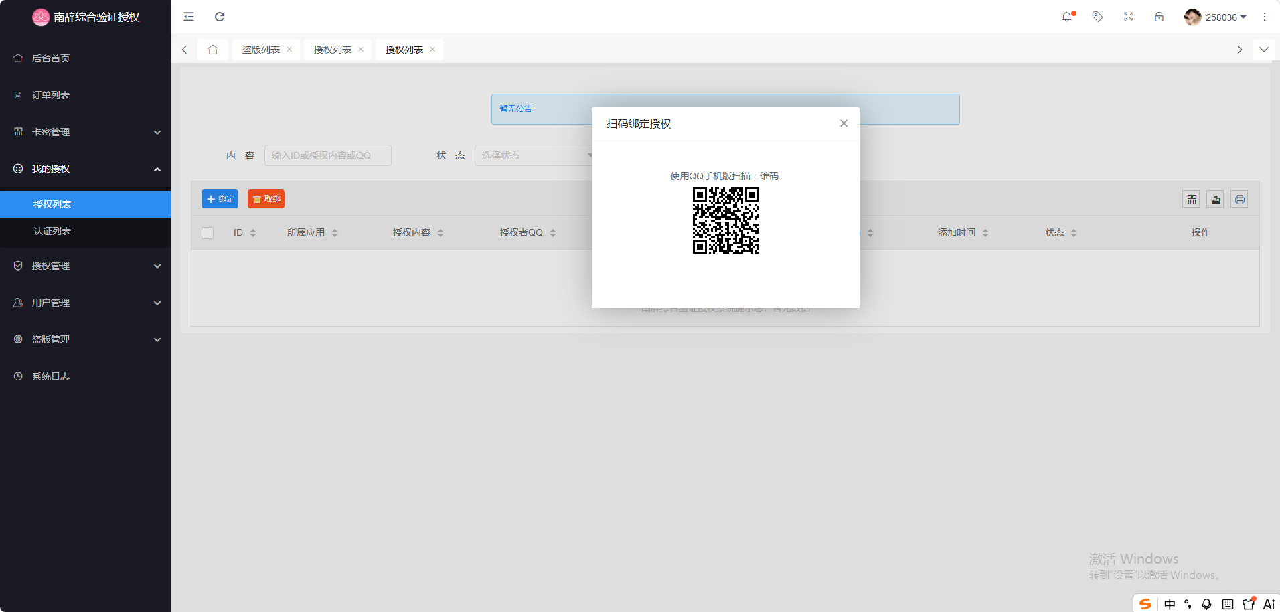The image size is (1280, 612).
Task: Sort by 状态 column arrows
Action: (1074, 233)
